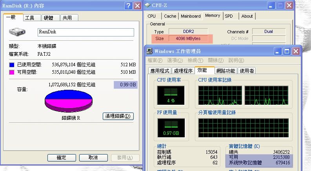Screen dimensions: 311x171
Task: Click the 0.99 GB capacity value
Action: 128,85
